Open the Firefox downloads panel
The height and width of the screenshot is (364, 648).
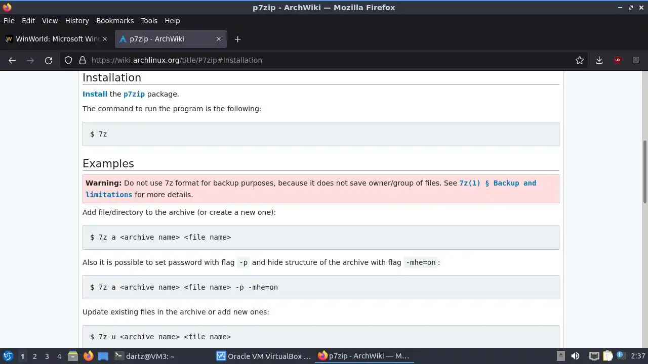[x=599, y=60]
